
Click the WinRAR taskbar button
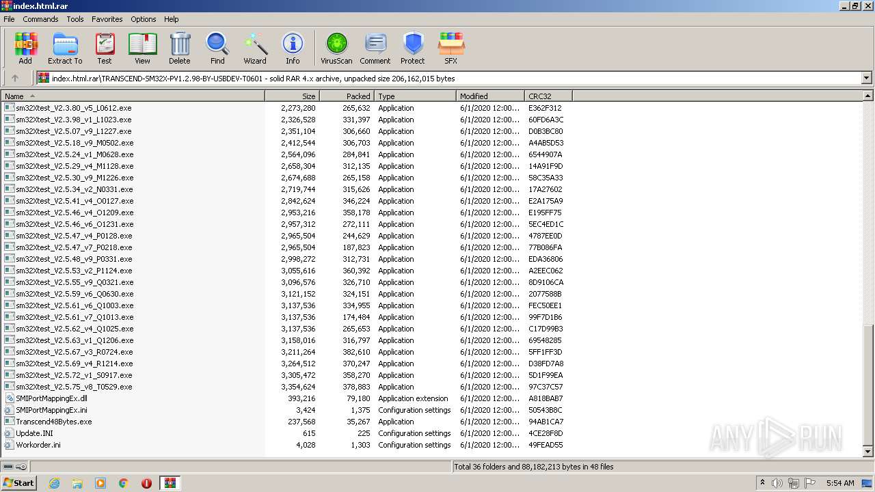170,483
